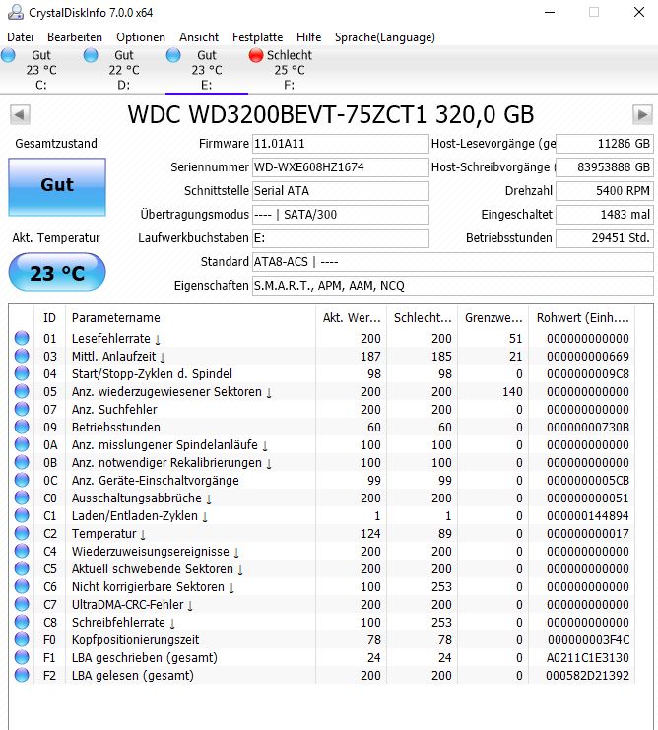Image resolution: width=658 pixels, height=730 pixels.
Task: Click the Übertragungsmodus field SATA/300
Action: pyautogui.click(x=340, y=215)
